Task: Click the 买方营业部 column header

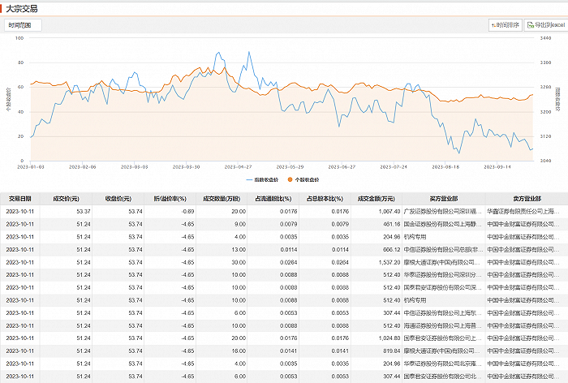Action: (x=443, y=197)
